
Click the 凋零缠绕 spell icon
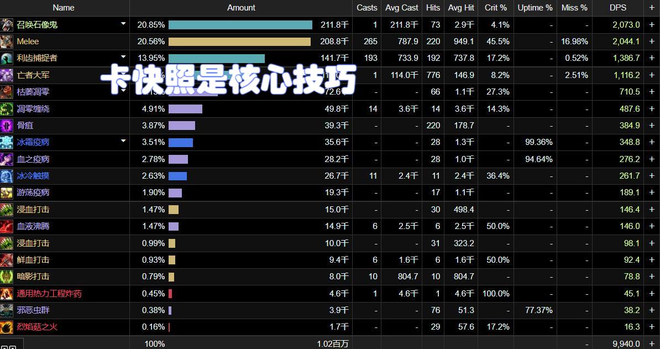7,109
